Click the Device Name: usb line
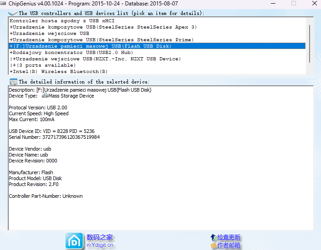The width and height of the screenshot is (321, 250). [28, 155]
